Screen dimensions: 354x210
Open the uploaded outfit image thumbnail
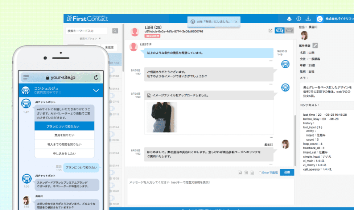(162, 117)
